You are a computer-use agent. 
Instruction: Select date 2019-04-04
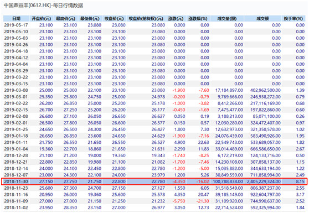[x=16, y=64]
